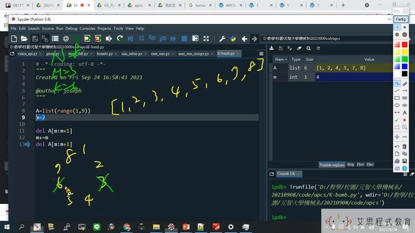The image size is (415, 233).
Task: Stop debugging with the square icon
Action: coord(184,39)
